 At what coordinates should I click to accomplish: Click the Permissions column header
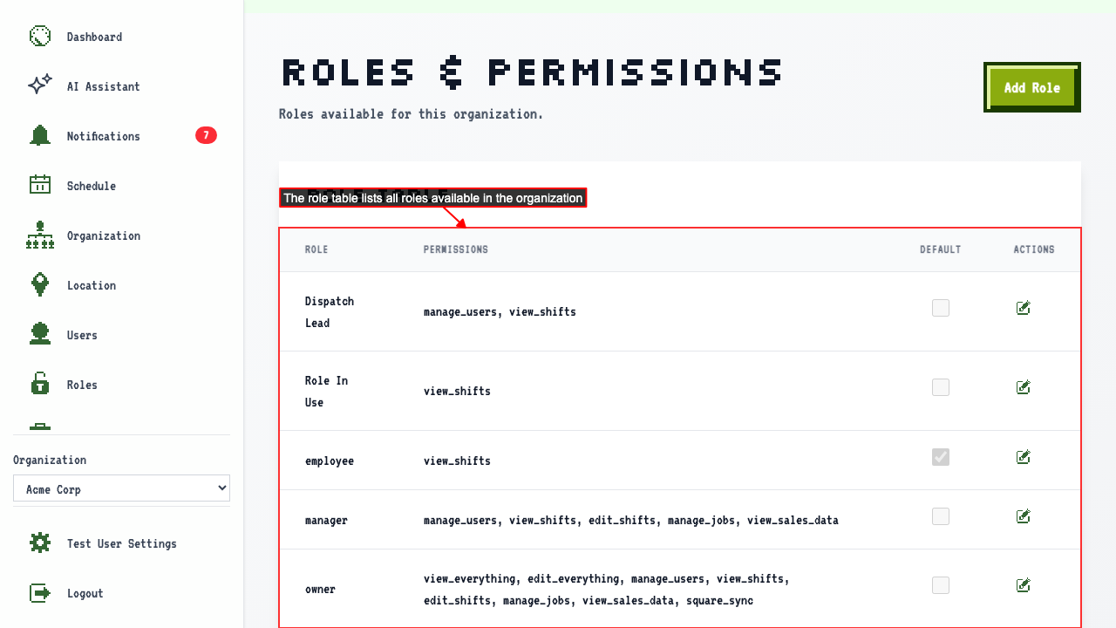(456, 249)
